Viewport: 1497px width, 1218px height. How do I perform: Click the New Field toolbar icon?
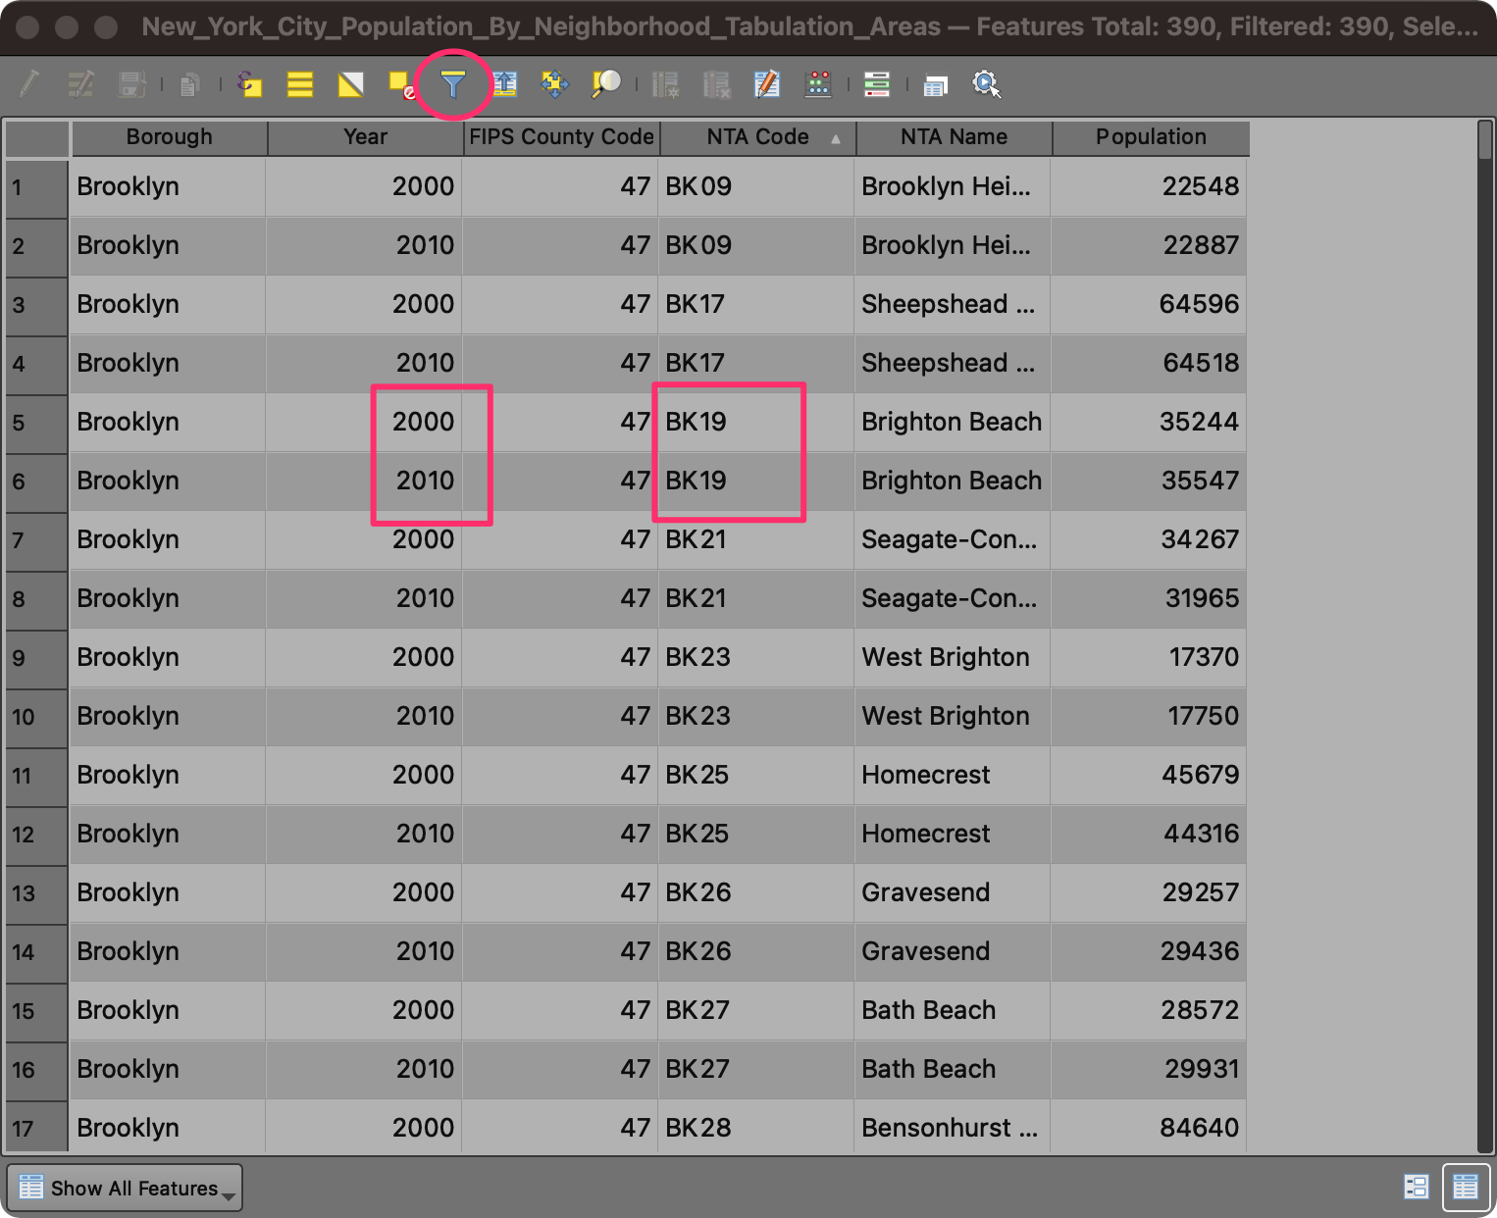point(665,84)
